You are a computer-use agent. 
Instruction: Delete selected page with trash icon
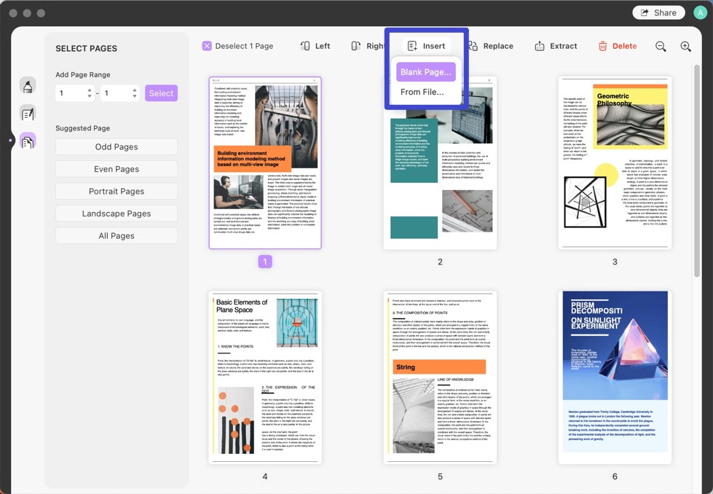pyautogui.click(x=602, y=46)
